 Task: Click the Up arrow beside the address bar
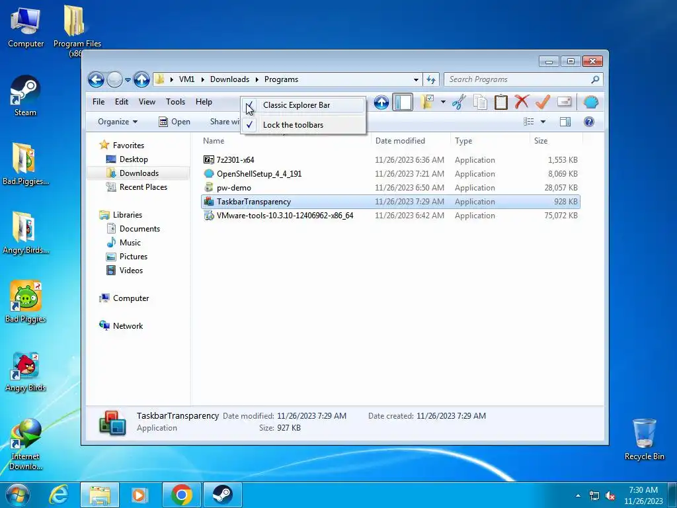[x=141, y=79]
